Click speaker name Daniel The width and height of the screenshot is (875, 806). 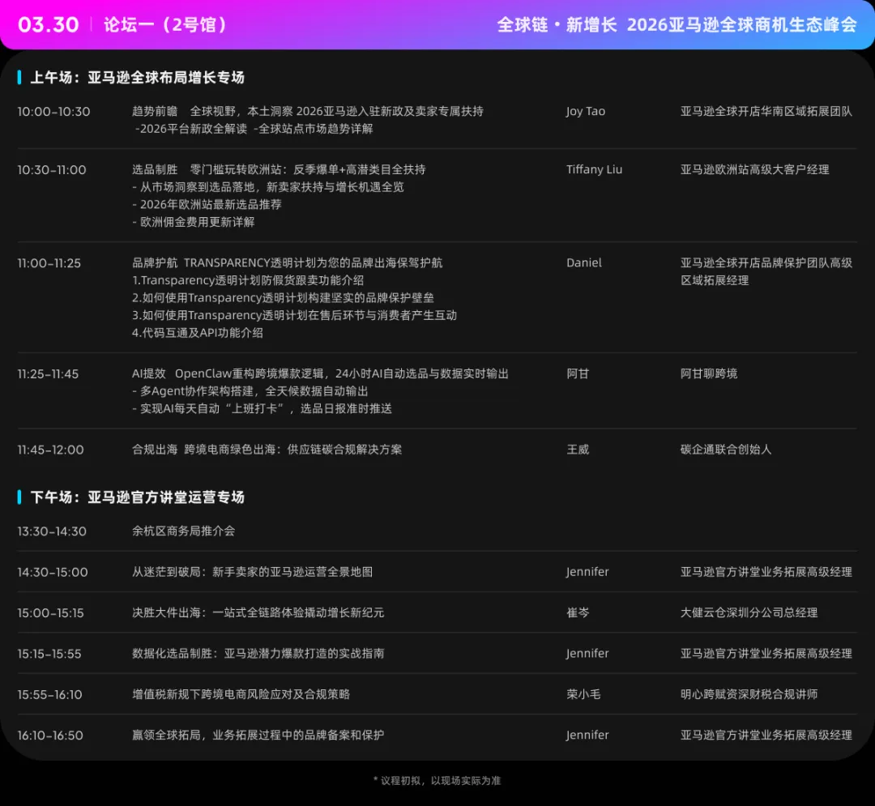584,262
